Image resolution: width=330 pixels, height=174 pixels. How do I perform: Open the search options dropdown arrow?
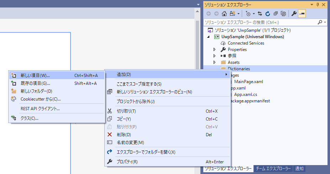coord(325,22)
